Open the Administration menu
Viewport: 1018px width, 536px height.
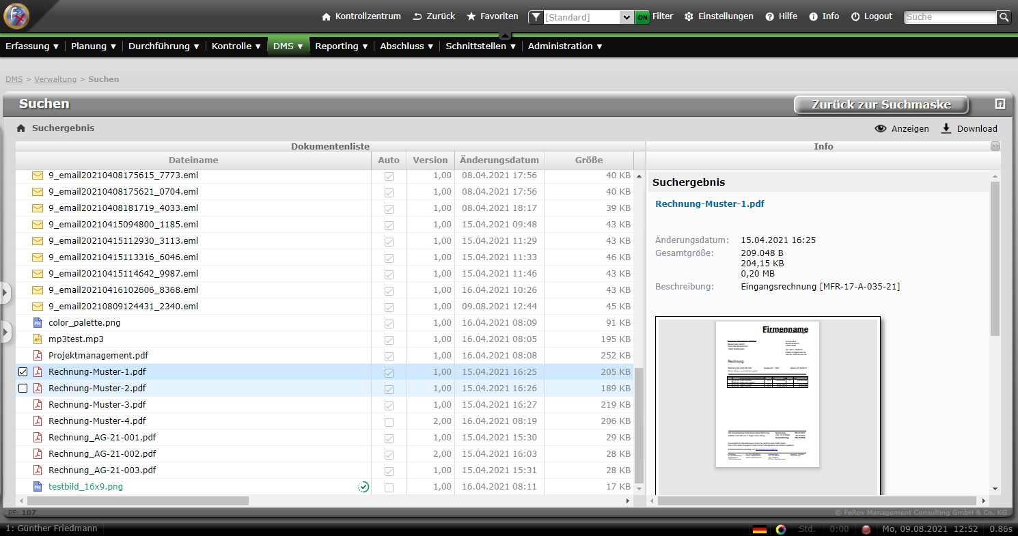click(566, 46)
